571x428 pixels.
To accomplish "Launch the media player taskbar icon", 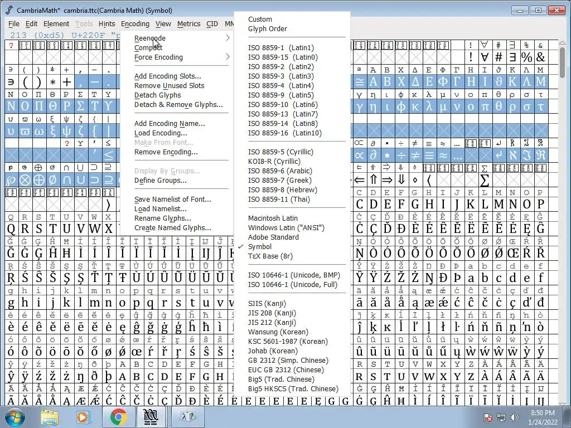I will (83, 417).
